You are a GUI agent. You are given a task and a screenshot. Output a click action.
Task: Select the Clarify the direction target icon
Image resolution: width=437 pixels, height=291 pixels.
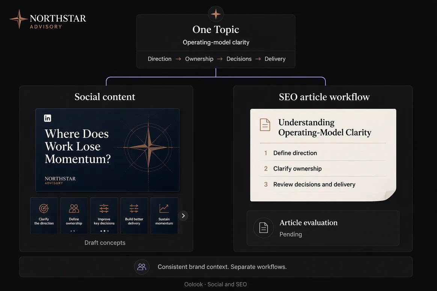pyautogui.click(x=44, y=208)
